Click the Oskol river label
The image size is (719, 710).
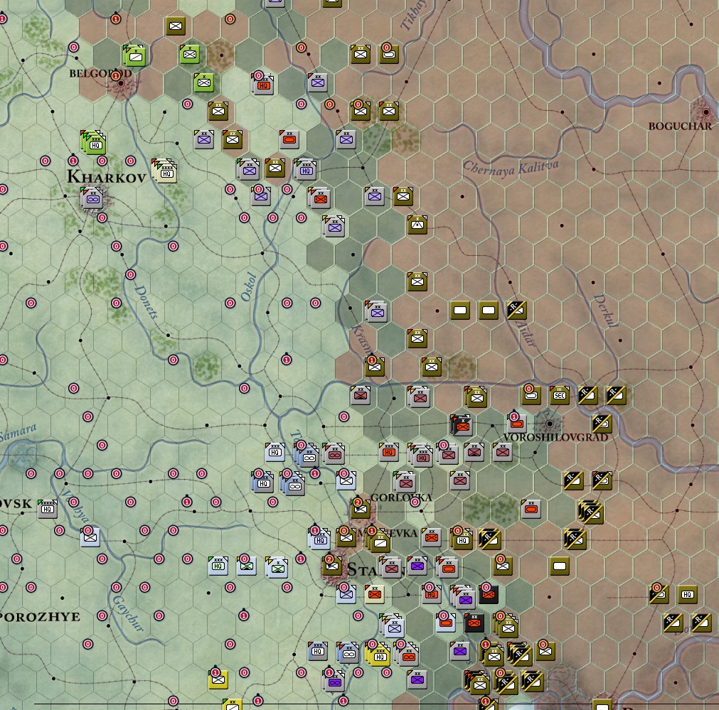[249, 287]
